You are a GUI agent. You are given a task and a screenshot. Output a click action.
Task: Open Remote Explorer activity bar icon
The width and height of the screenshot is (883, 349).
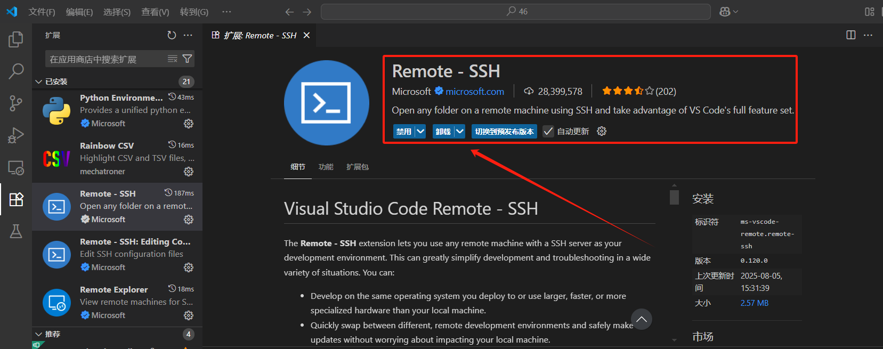tap(16, 168)
